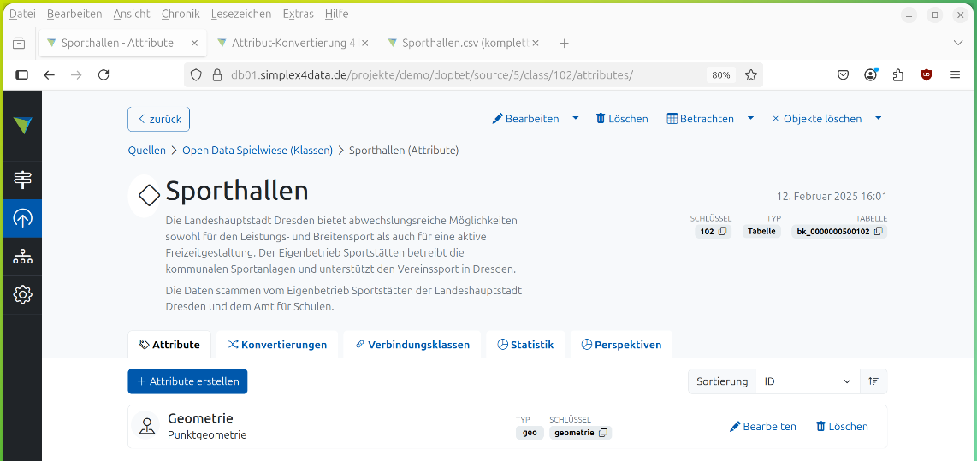Click Bearbeiten in the page header
The image size is (977, 461).
(526, 118)
